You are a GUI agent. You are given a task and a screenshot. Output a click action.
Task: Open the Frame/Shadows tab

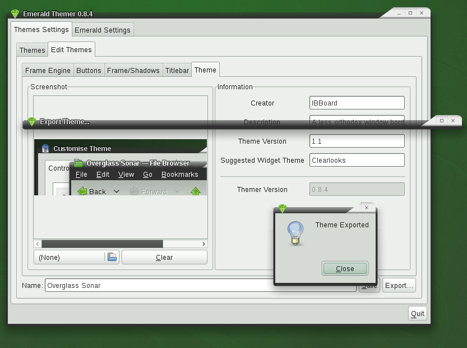pyautogui.click(x=133, y=70)
